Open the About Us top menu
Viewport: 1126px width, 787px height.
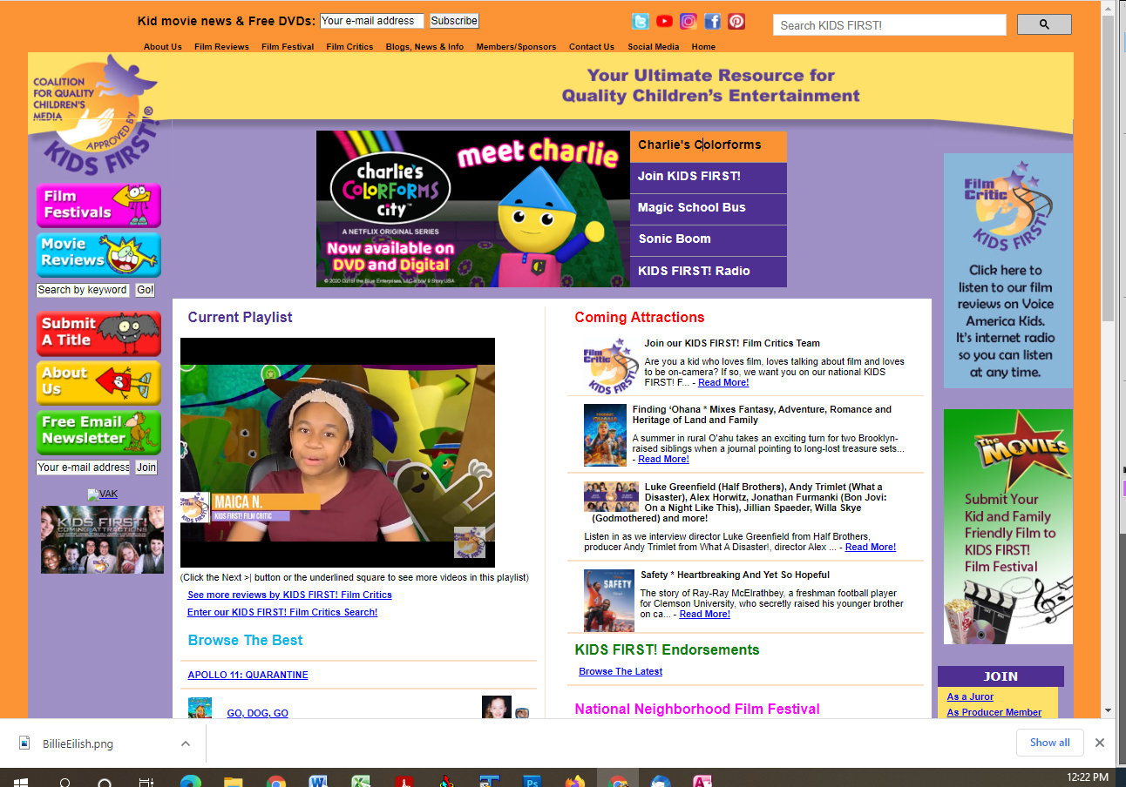pyautogui.click(x=163, y=47)
